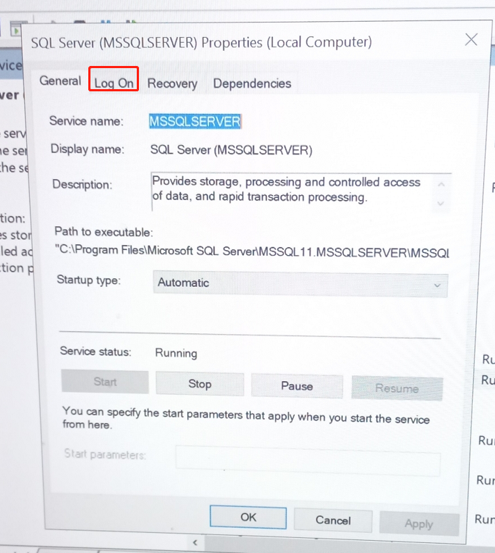Click the path to executable text

252,251
